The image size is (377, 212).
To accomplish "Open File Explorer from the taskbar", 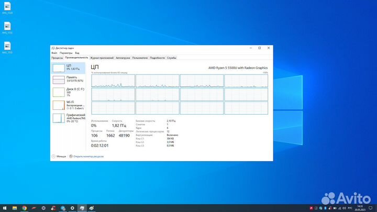I will pos(15,208).
